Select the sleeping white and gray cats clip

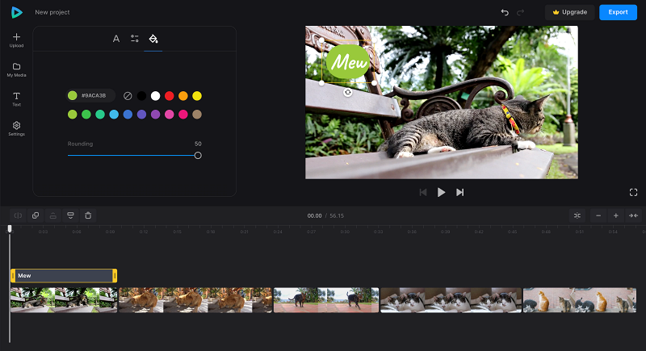(x=451, y=300)
